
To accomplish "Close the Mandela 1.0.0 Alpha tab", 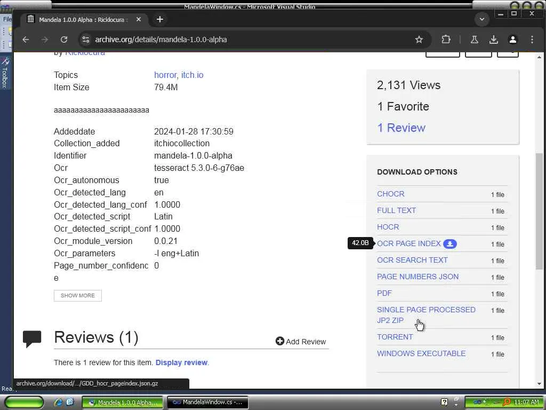I will [139, 20].
